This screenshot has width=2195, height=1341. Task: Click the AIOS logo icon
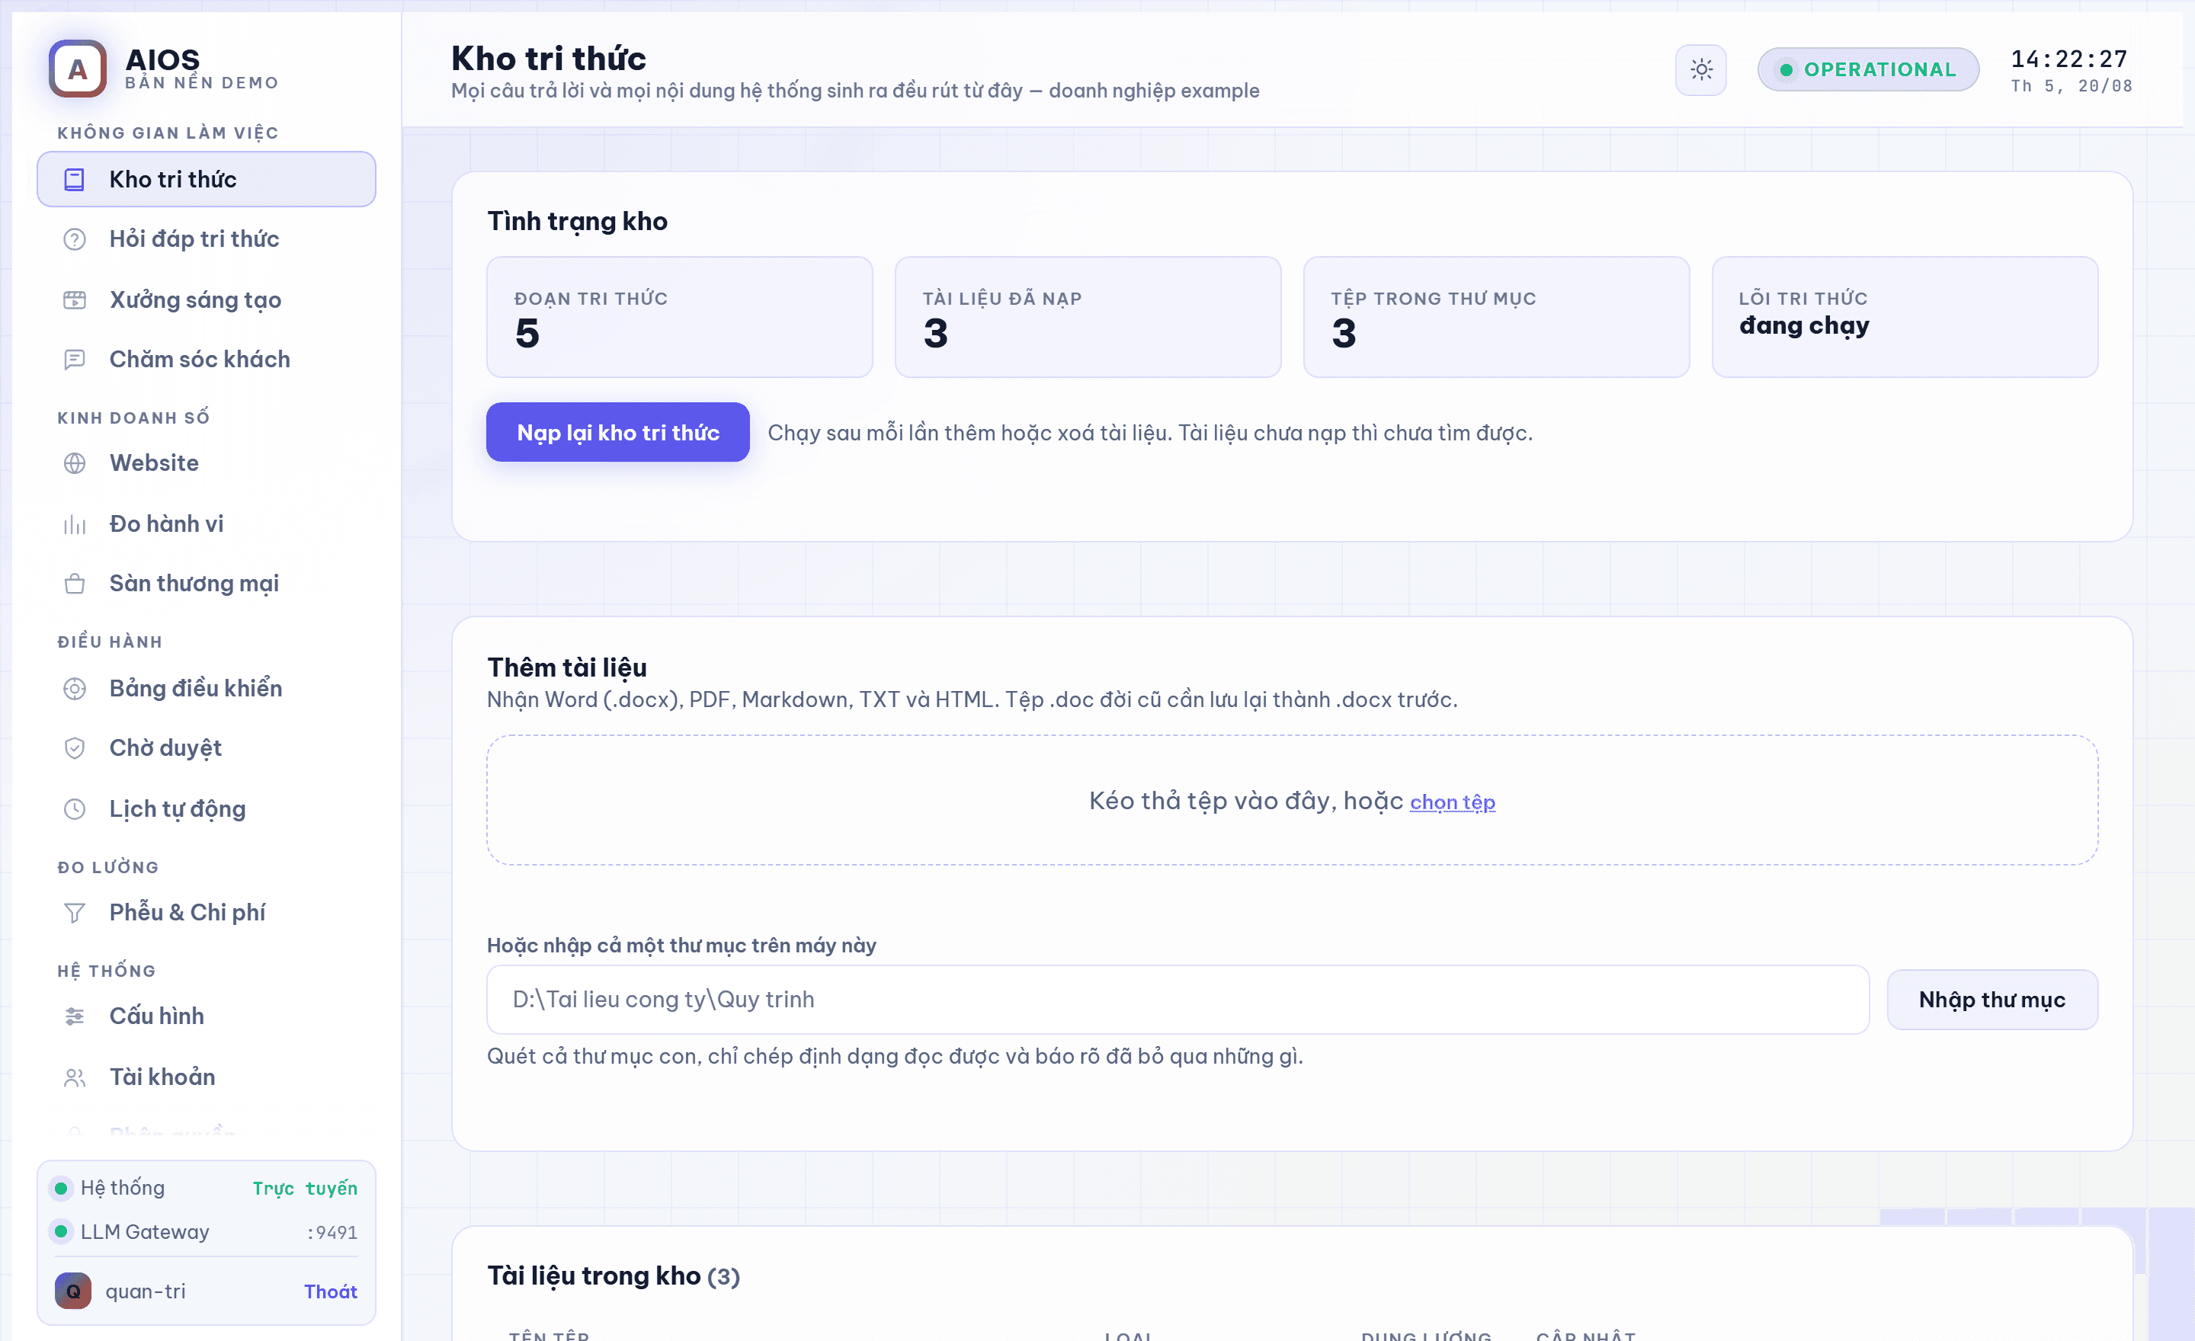click(78, 69)
